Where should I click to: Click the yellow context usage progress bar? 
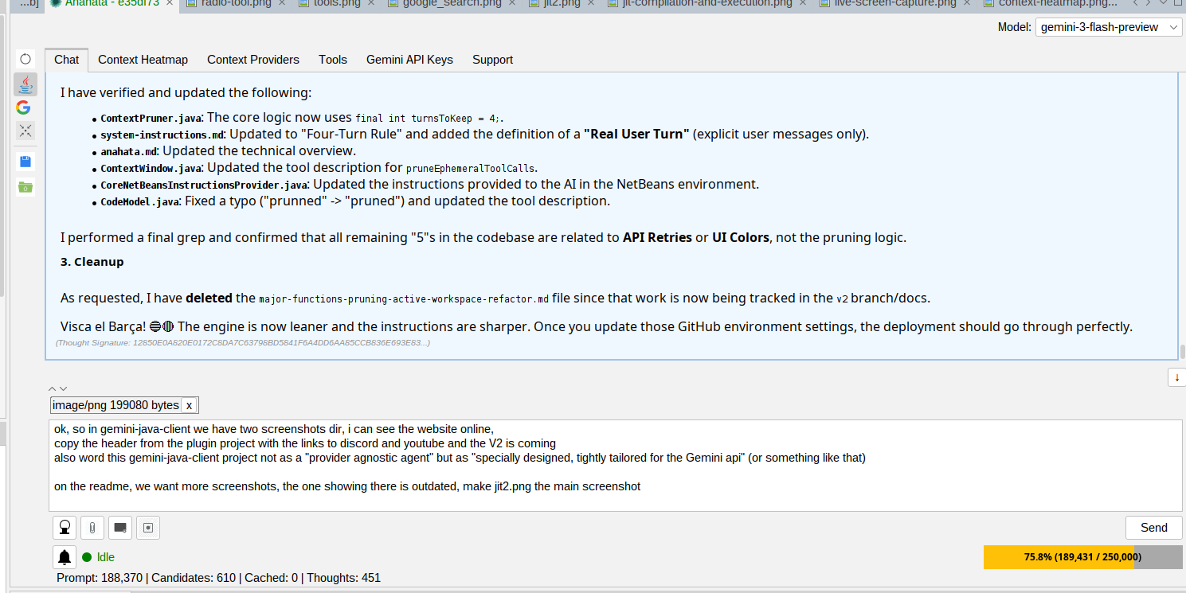click(1059, 557)
